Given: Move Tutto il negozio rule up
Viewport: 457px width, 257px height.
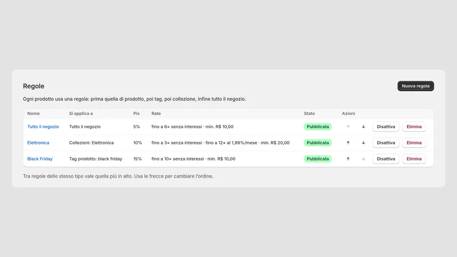Looking at the screenshot, I should [348, 127].
